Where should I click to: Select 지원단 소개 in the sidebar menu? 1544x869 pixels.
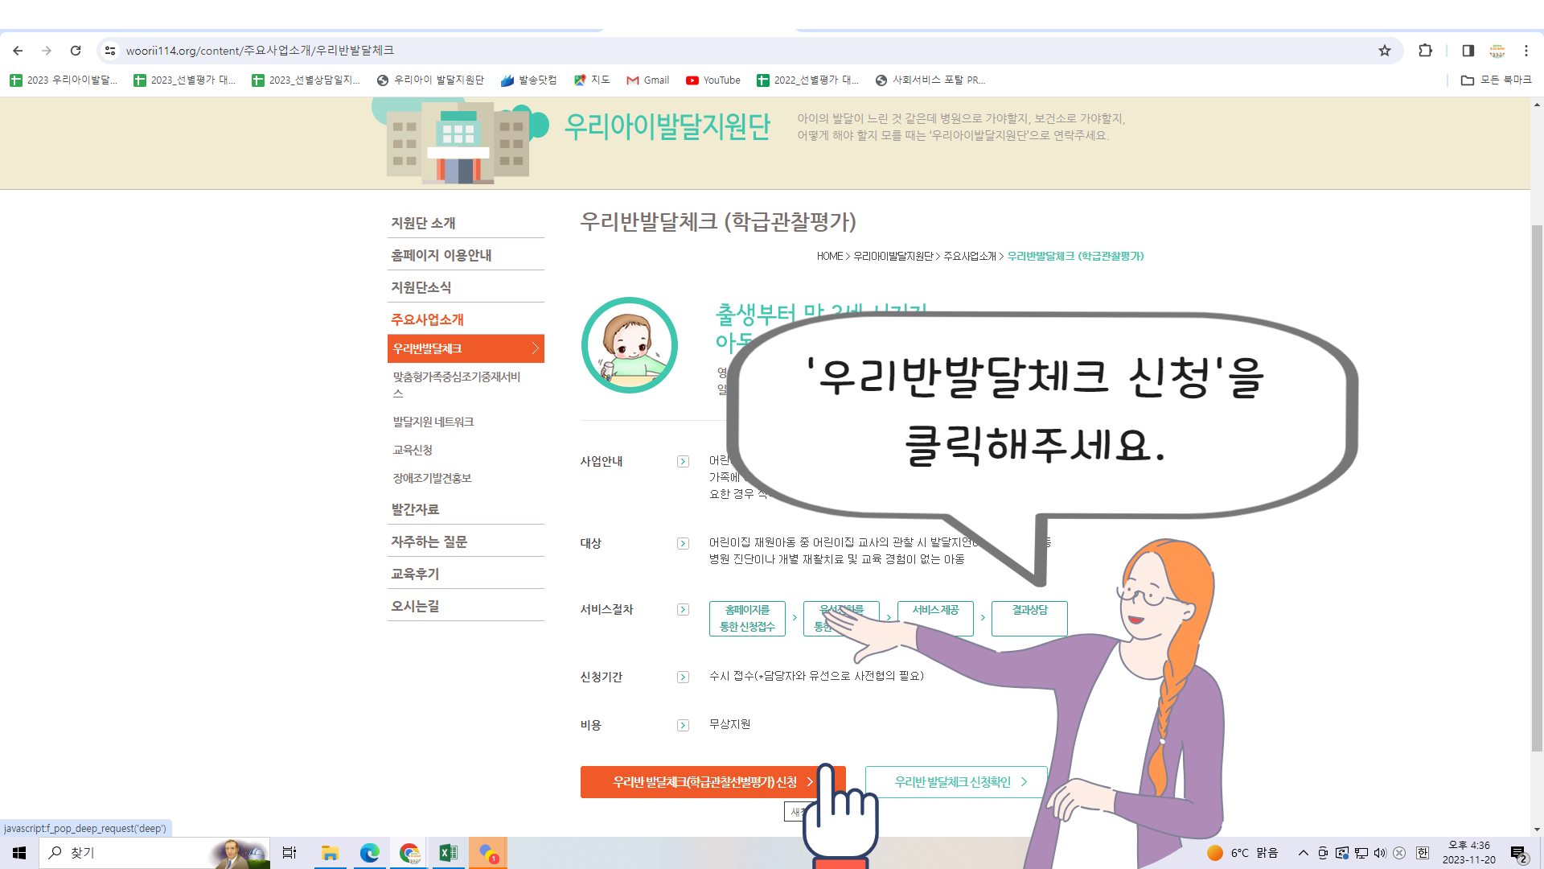coord(423,223)
